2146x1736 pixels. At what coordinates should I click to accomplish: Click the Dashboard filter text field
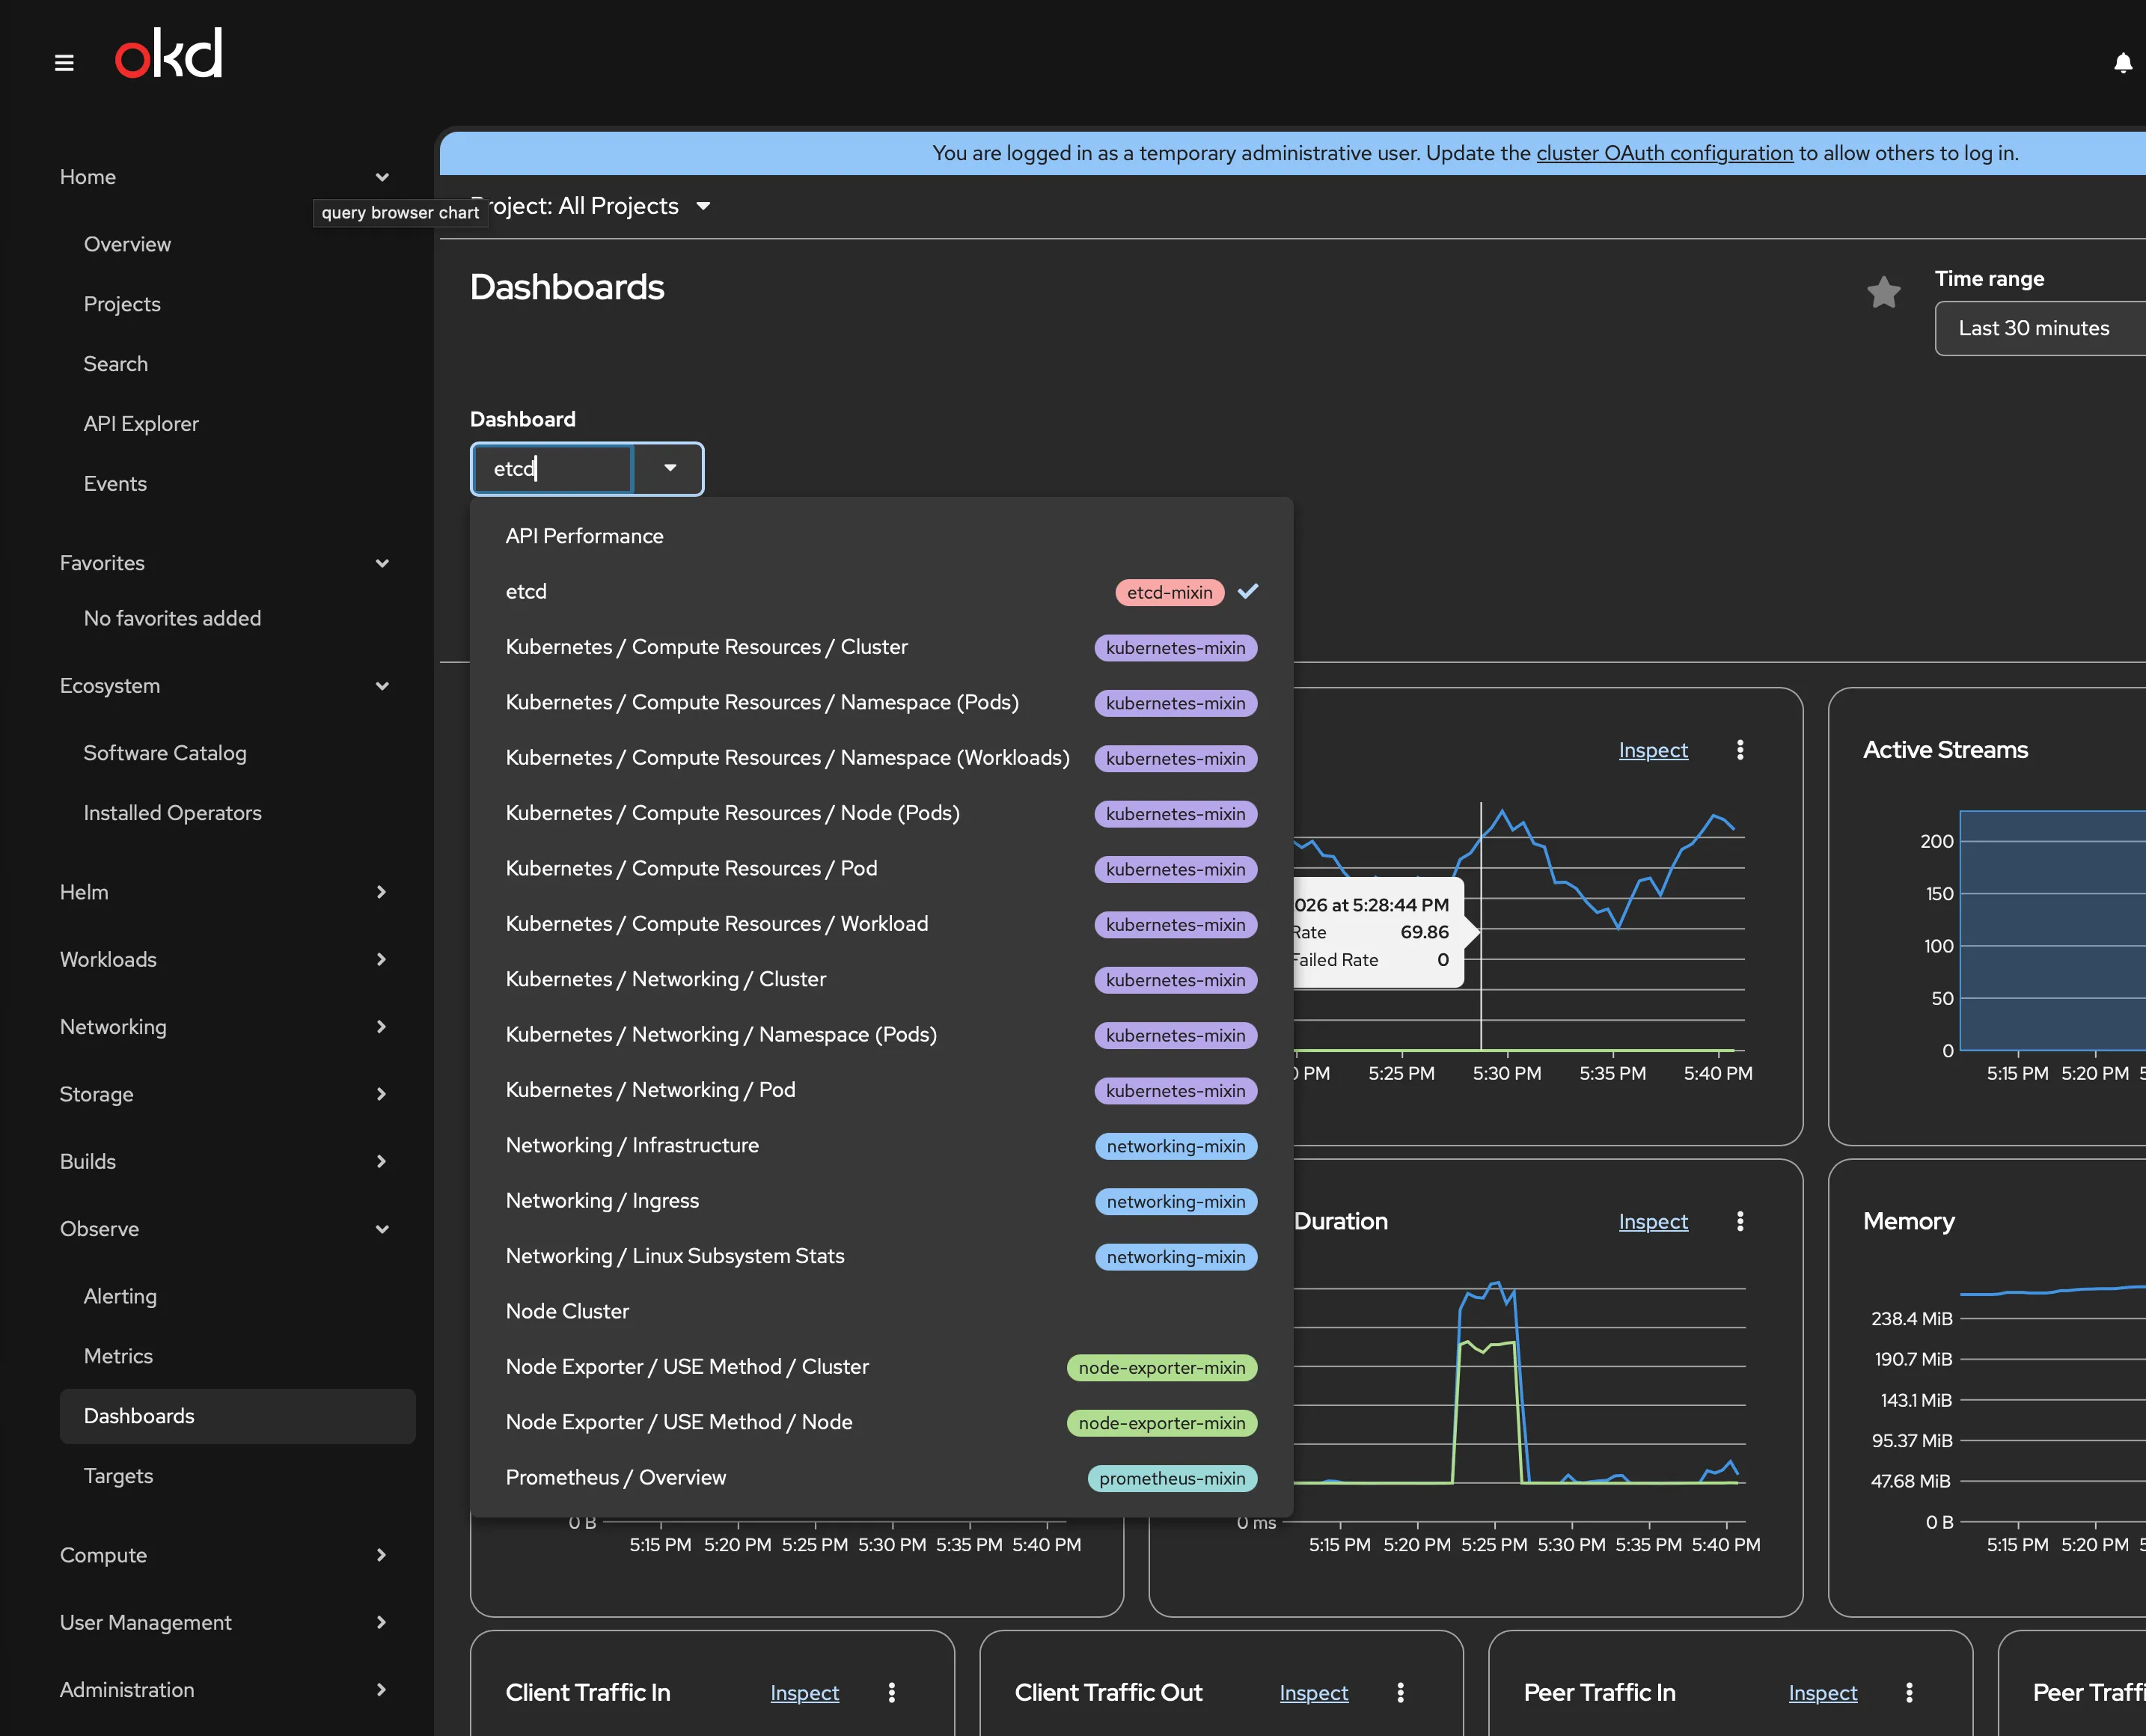coord(553,468)
